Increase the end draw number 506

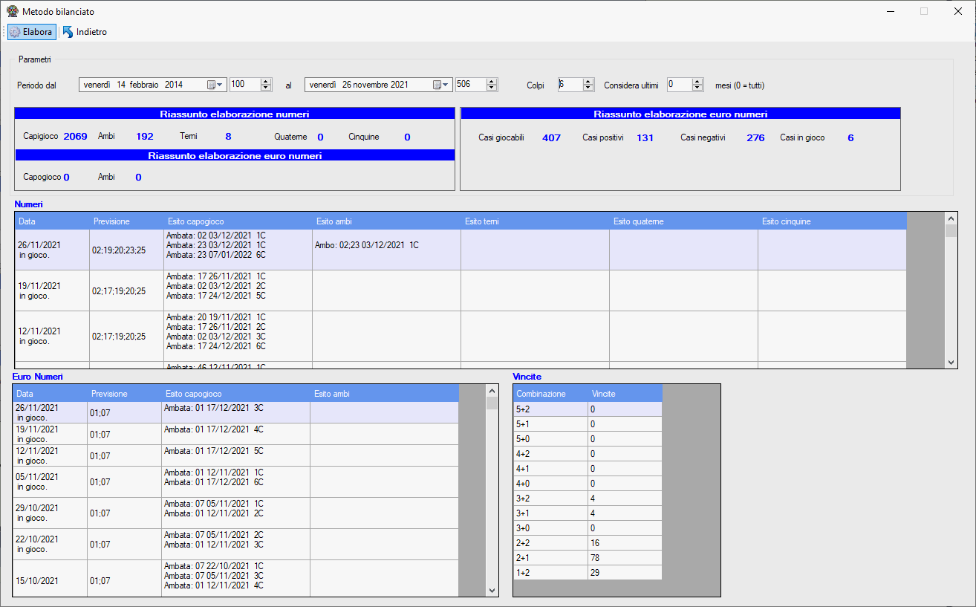pyautogui.click(x=492, y=82)
